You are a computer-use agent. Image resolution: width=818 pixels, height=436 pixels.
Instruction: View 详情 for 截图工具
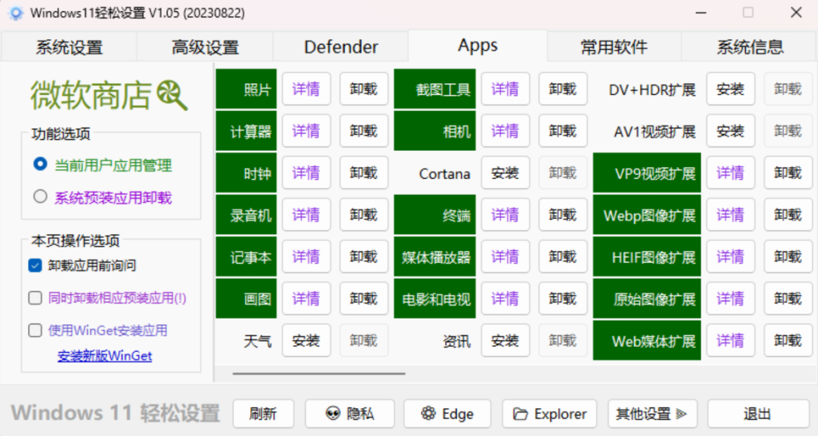pyautogui.click(x=505, y=89)
